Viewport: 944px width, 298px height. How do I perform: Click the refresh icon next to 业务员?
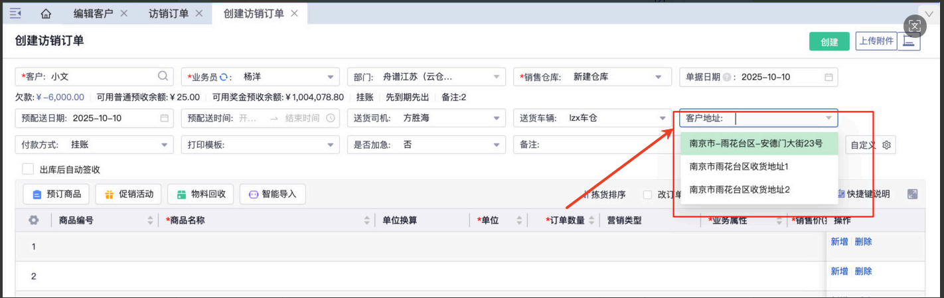(x=224, y=77)
